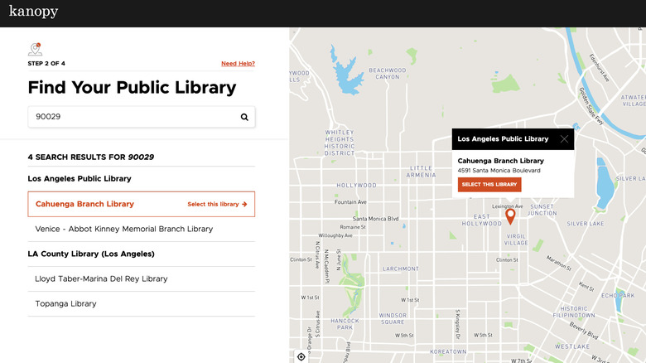The width and height of the screenshot is (646, 363).
Task: Click the search magnifier icon
Action: tap(244, 117)
